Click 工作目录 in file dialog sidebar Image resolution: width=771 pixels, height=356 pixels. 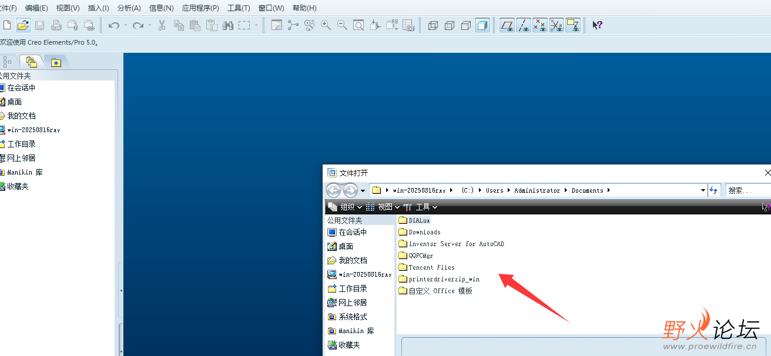pyautogui.click(x=347, y=288)
